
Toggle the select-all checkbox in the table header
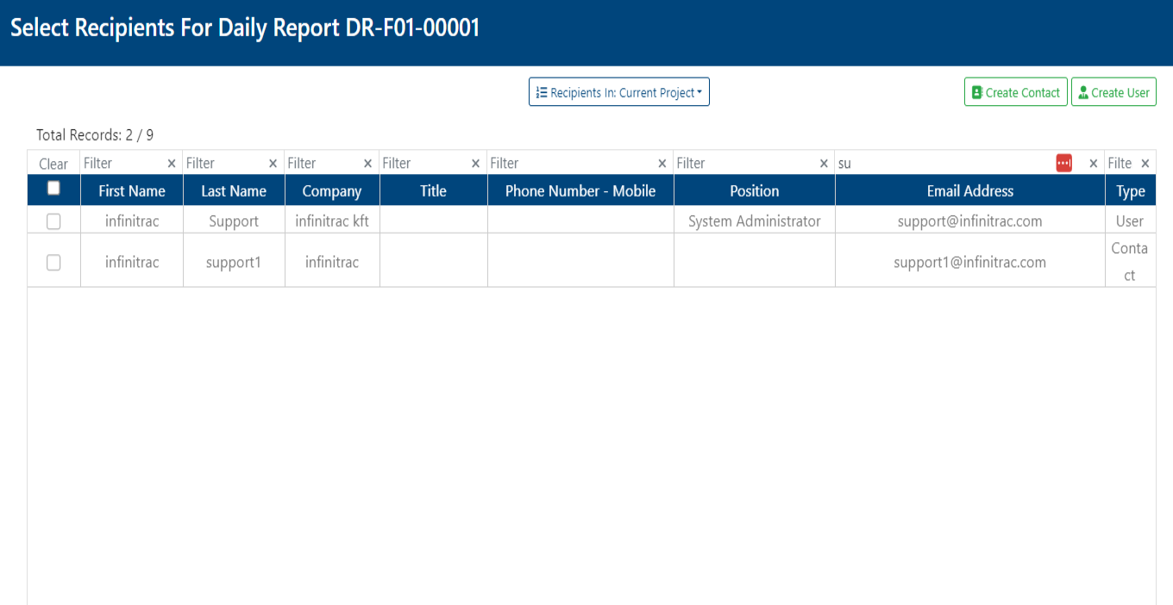point(53,188)
